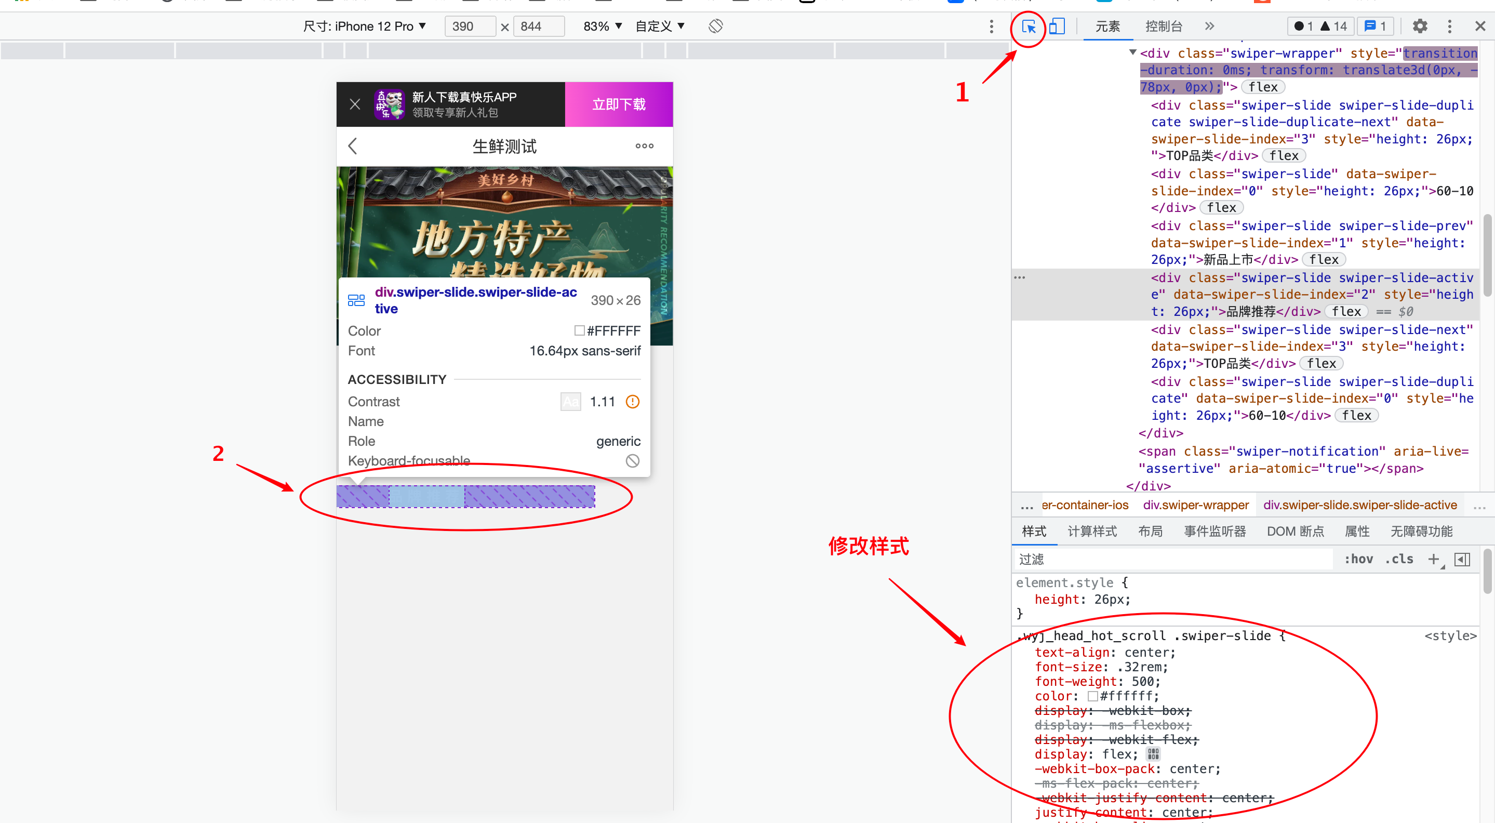This screenshot has width=1495, height=823.
Task: Show more DevTools tabs chevron
Action: [1209, 26]
